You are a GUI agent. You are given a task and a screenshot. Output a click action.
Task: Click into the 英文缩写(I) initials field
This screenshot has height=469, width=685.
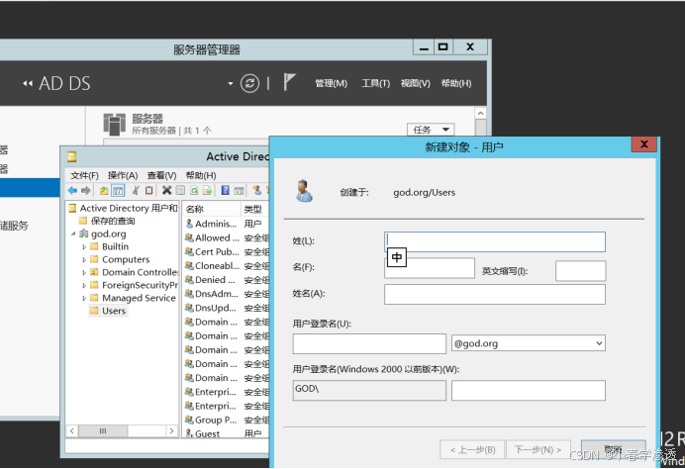pos(581,271)
